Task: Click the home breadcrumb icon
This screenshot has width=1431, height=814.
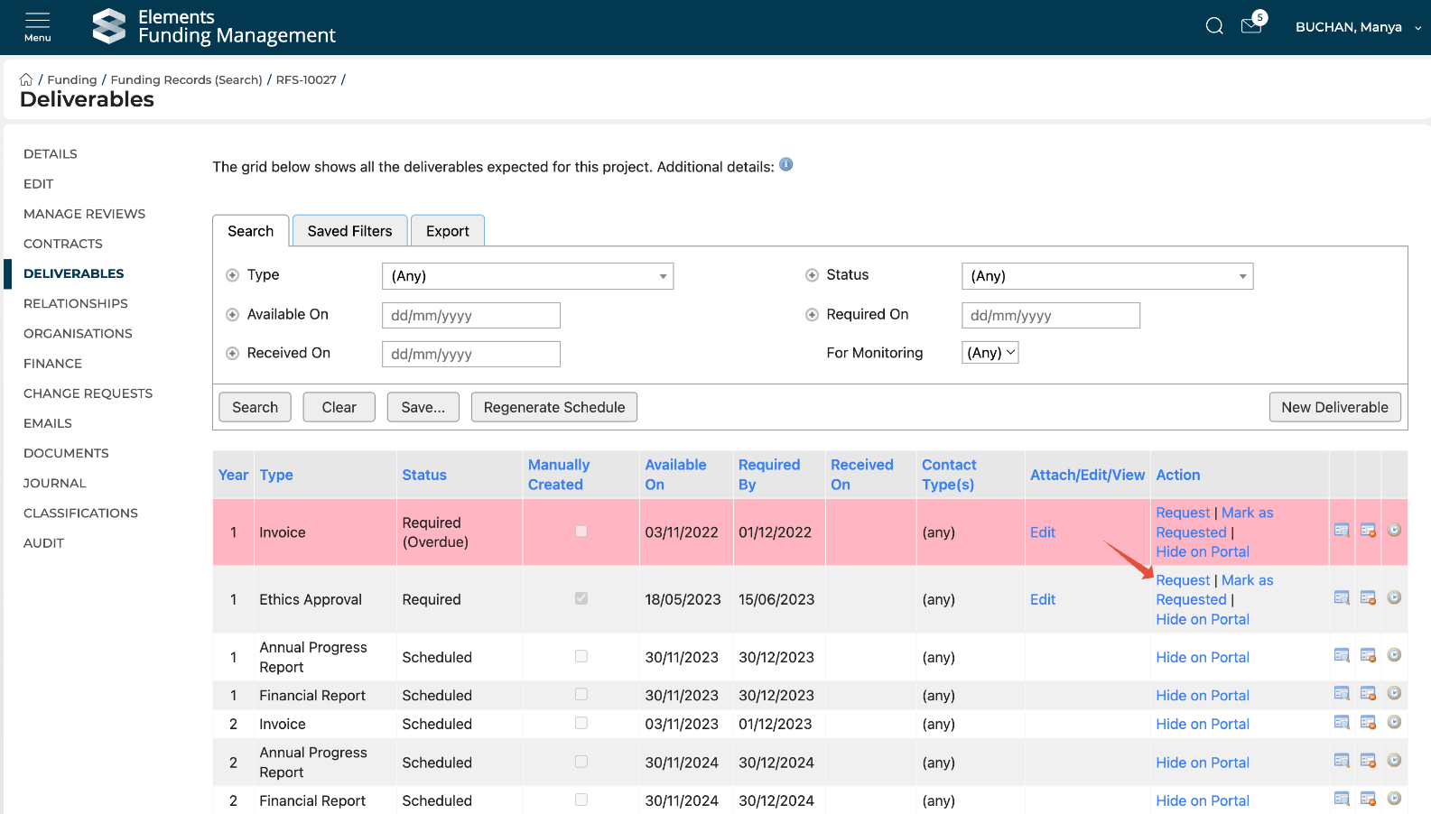Action: [x=26, y=79]
